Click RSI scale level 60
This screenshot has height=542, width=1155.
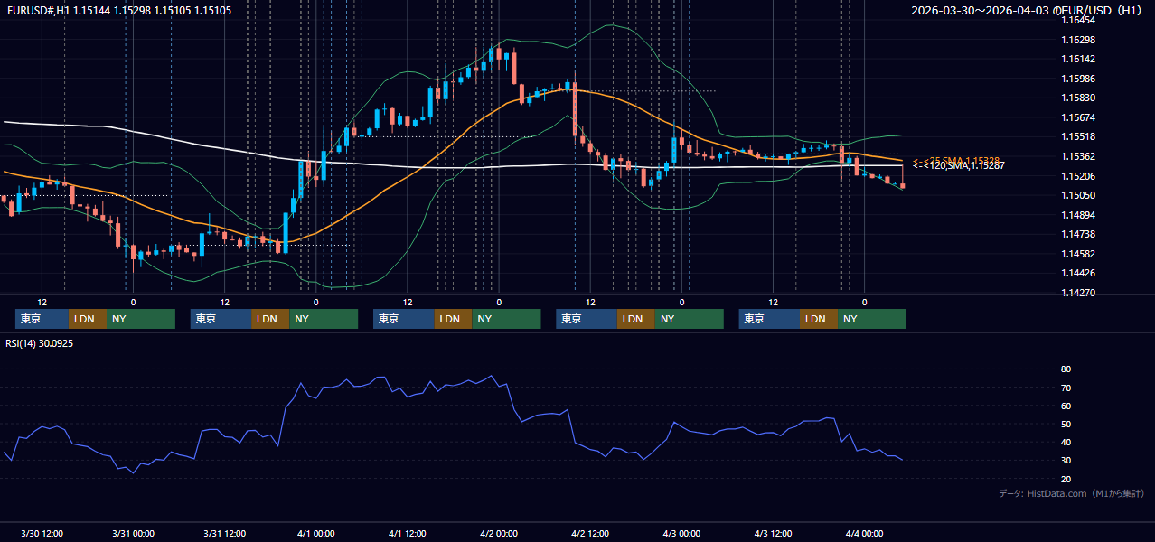1066,406
